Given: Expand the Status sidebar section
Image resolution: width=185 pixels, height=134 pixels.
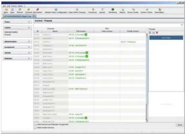Looking at the screenshot, I should click(x=17, y=22).
